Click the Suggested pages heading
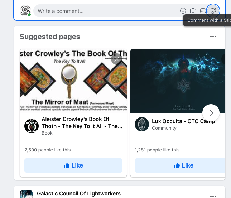 click(x=50, y=37)
